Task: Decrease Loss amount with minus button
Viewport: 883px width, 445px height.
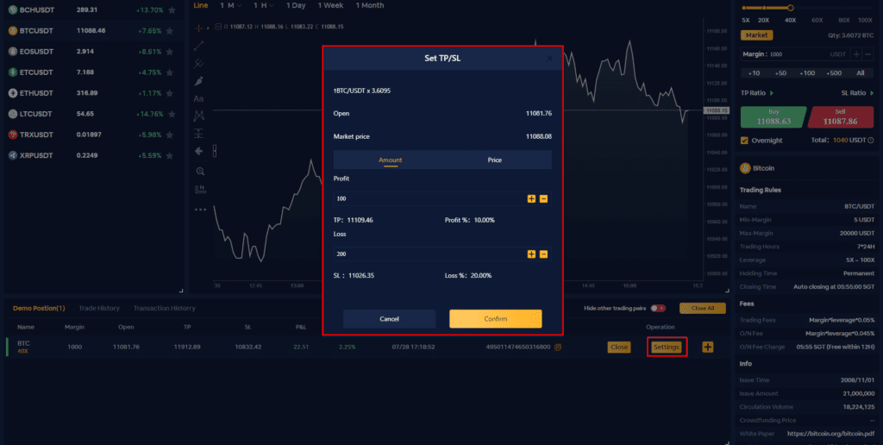Action: [543, 254]
